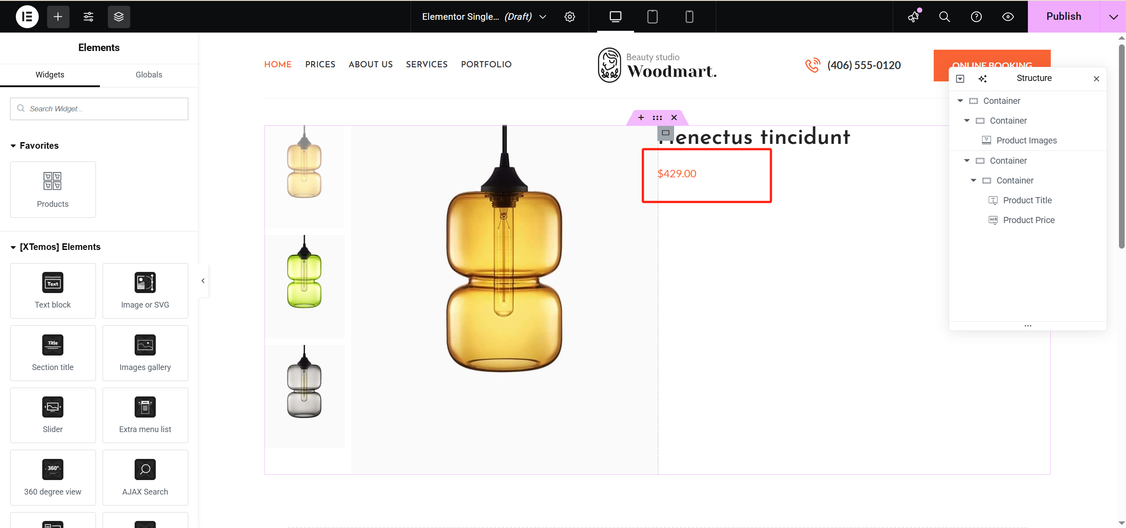The image size is (1126, 528).
Task: Toggle preview changes eye icon
Action: coord(1008,17)
